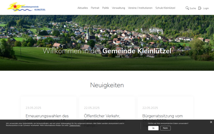This screenshot has height=134, width=214.
Task: Click the Einwohnergemeinde Kleinlützel logo
Action: point(26,7)
